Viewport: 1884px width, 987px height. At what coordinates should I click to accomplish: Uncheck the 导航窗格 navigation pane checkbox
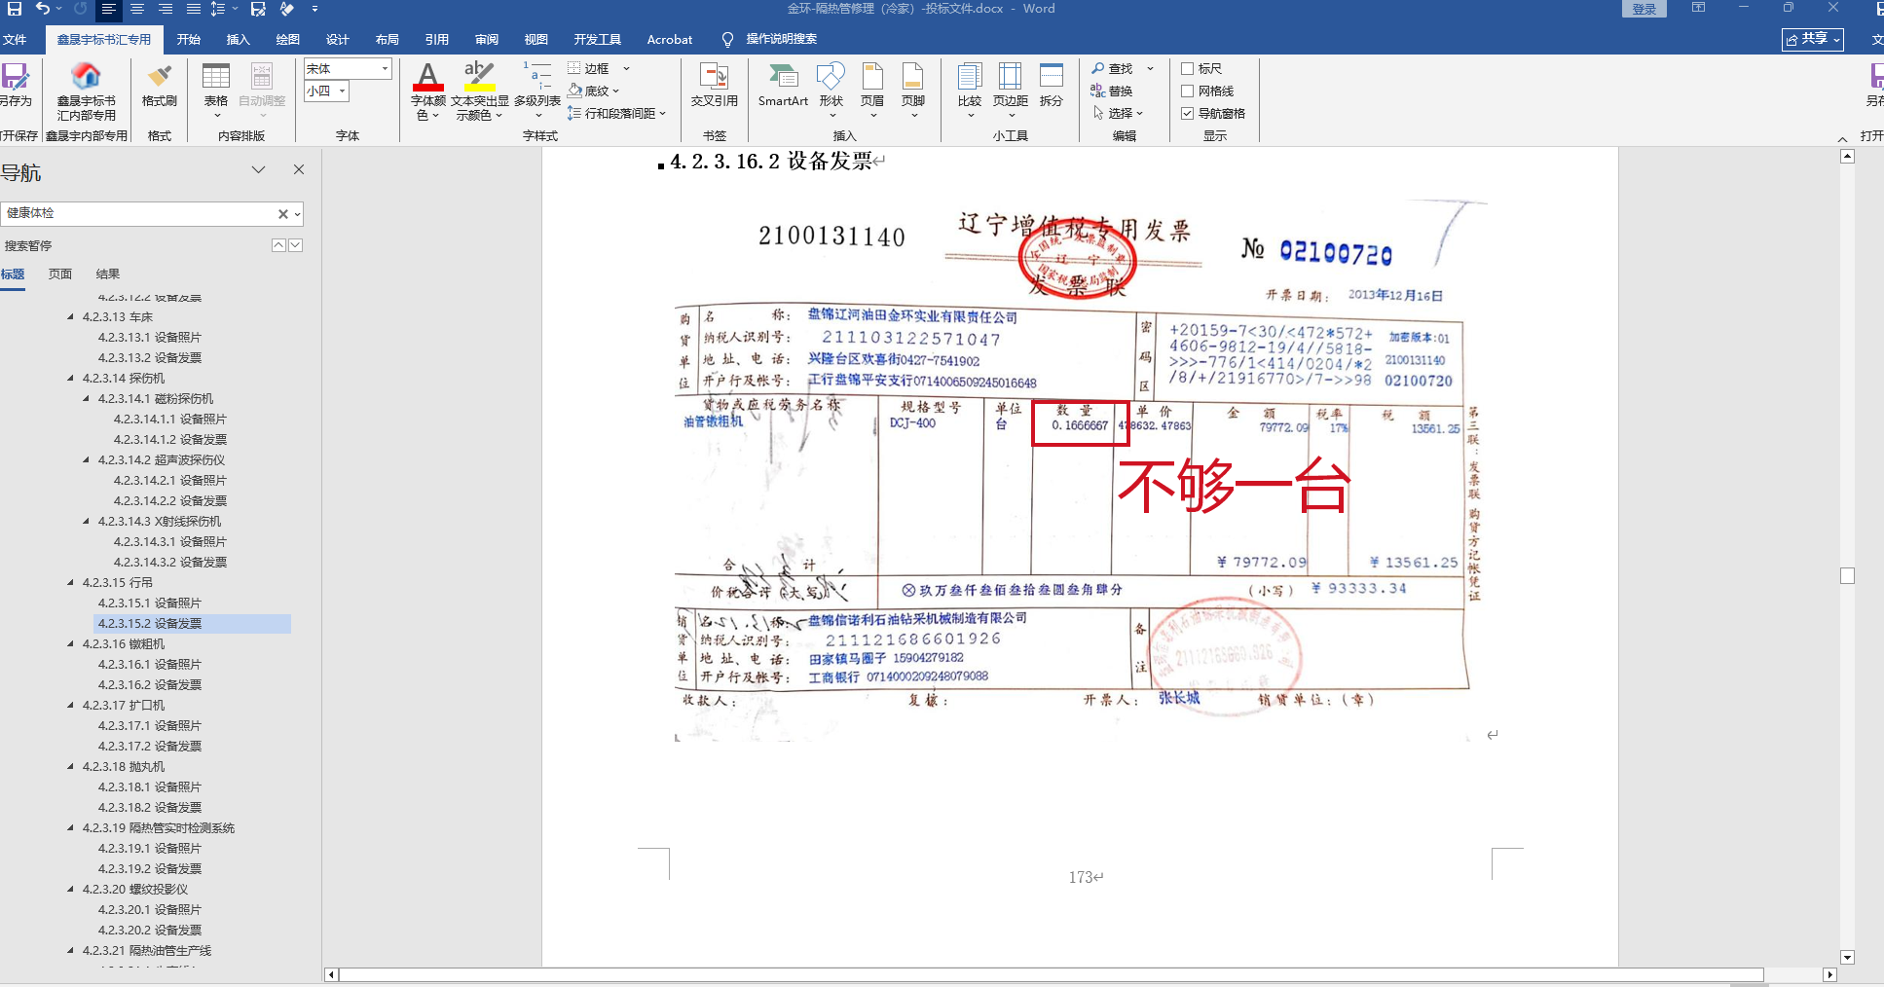[x=1188, y=113]
